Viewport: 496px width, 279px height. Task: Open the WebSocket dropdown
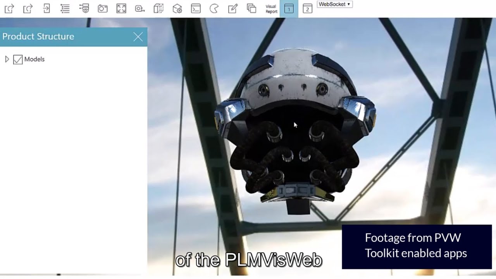[x=335, y=4]
